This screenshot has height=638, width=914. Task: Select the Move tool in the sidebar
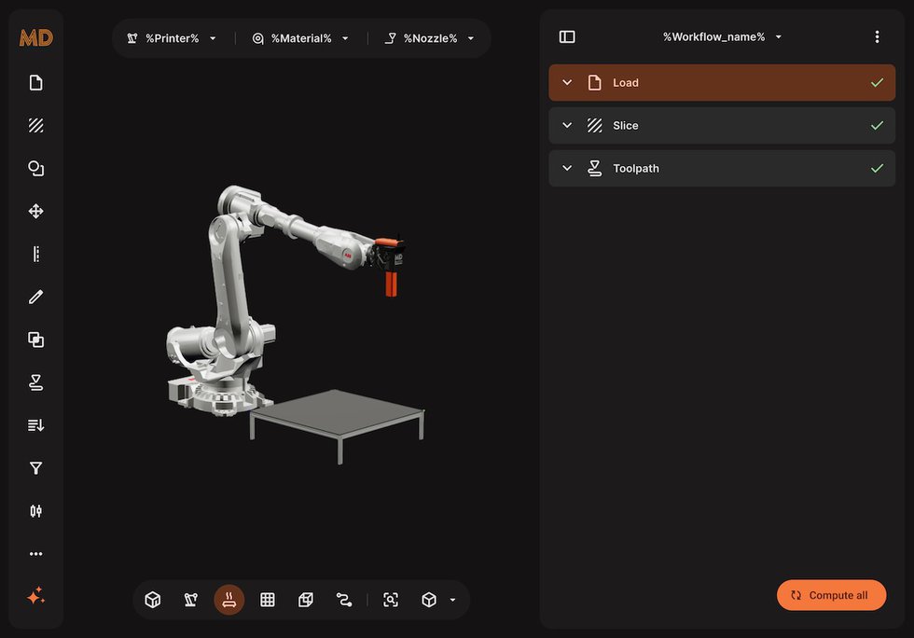[x=35, y=212]
